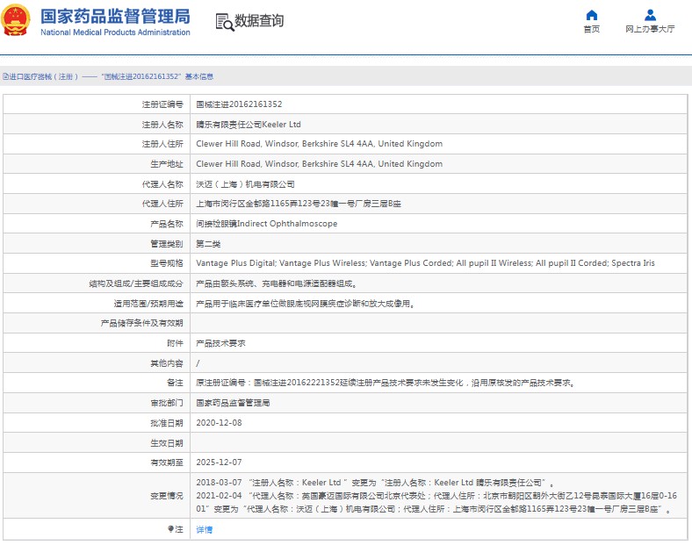Open the 详情 details link
The height and width of the screenshot is (545, 692).
click(204, 529)
